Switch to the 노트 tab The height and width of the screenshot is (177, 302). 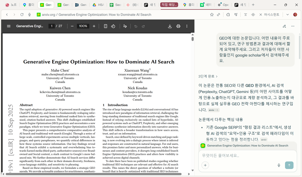click(11, 5)
